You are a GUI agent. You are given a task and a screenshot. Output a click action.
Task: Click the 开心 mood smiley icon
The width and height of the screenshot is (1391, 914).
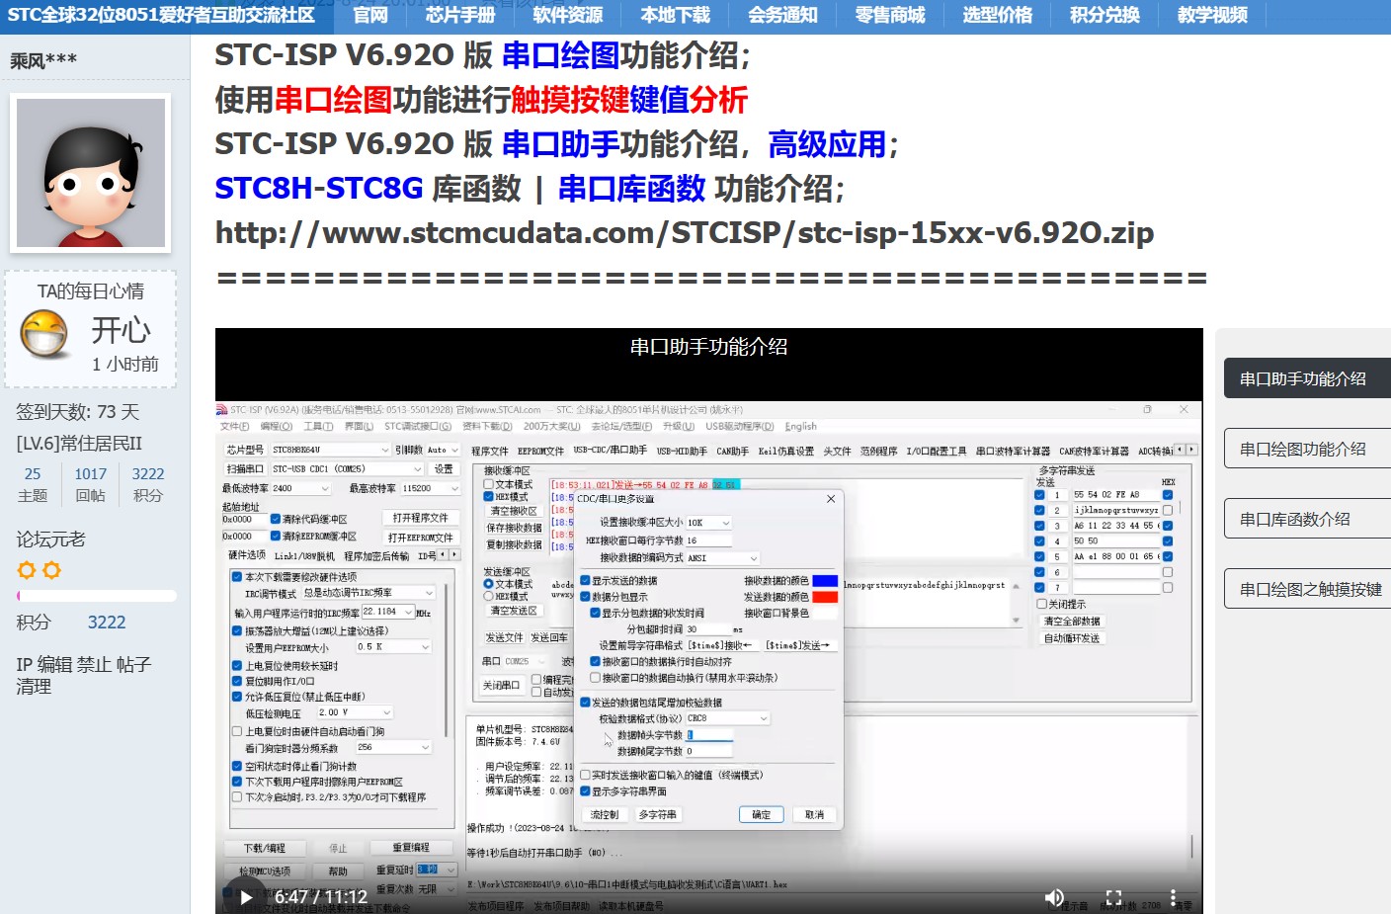point(44,334)
